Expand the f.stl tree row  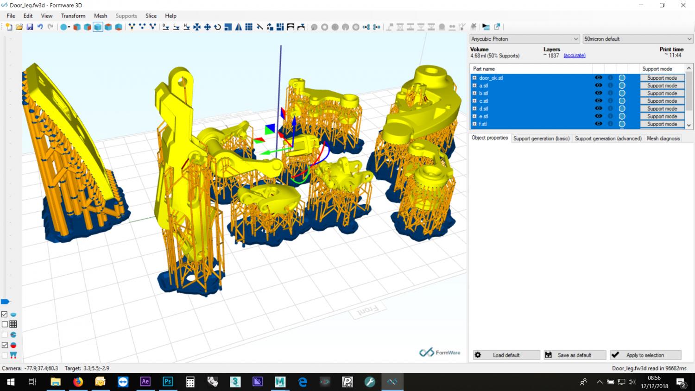pyautogui.click(x=474, y=124)
